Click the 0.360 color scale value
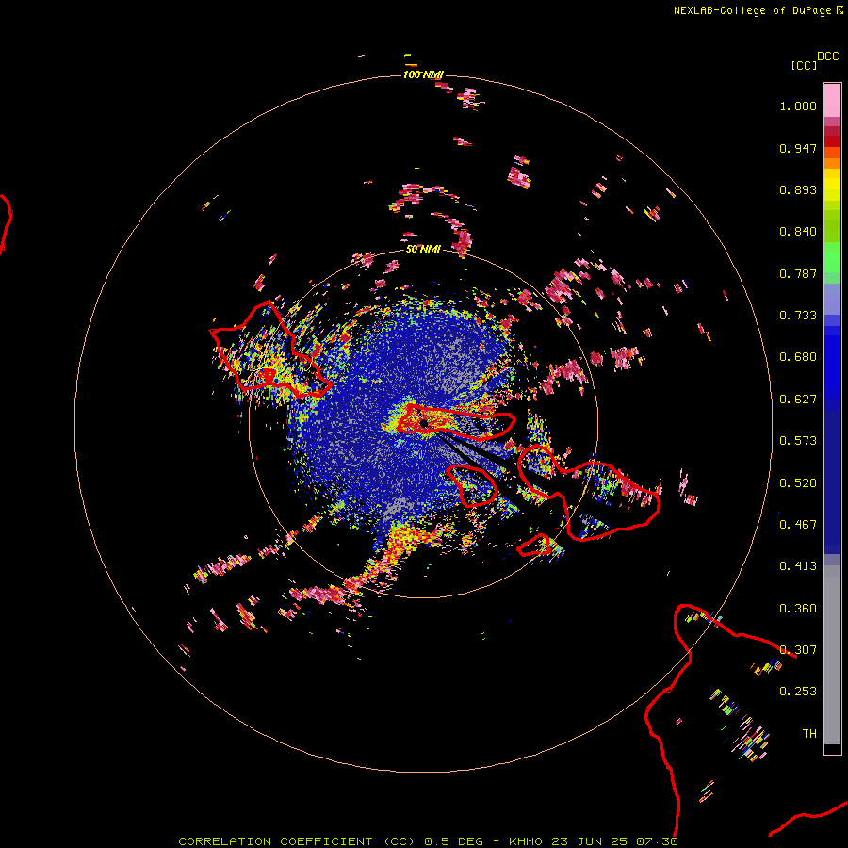This screenshot has width=848, height=848. coord(798,609)
